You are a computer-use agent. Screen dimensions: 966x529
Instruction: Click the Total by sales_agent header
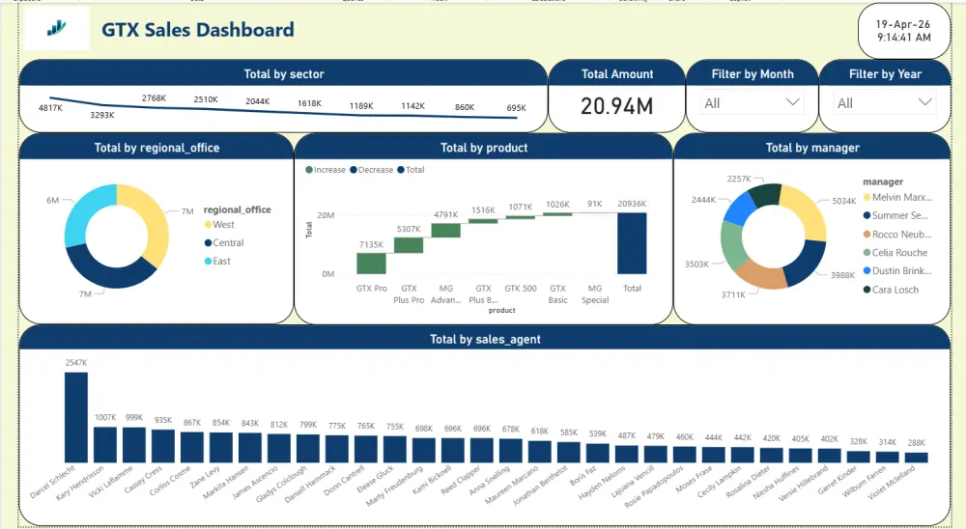click(485, 340)
